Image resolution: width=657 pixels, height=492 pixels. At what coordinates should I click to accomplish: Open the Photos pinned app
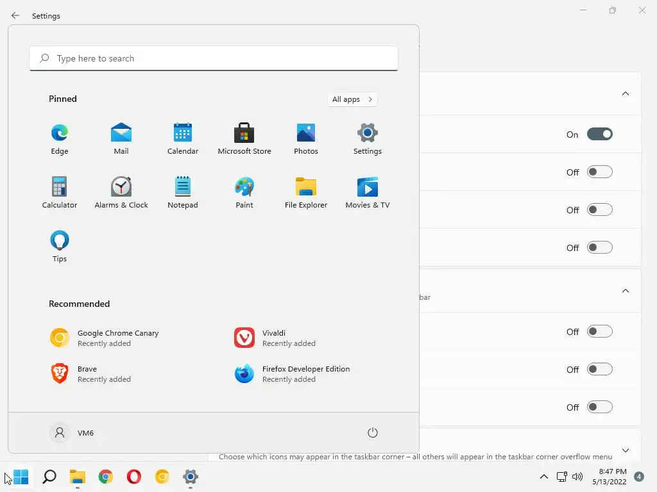(x=306, y=139)
